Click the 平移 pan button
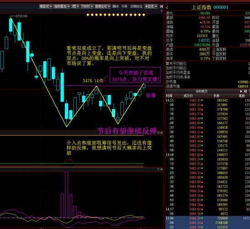Screen dimensions: 250x229 pyautogui.click(x=124, y=6)
